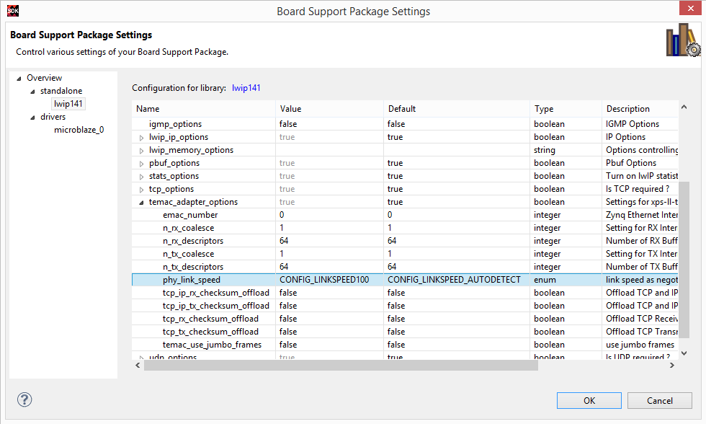Click the Name column header
The height and width of the screenshot is (424, 706).
pyautogui.click(x=203, y=109)
